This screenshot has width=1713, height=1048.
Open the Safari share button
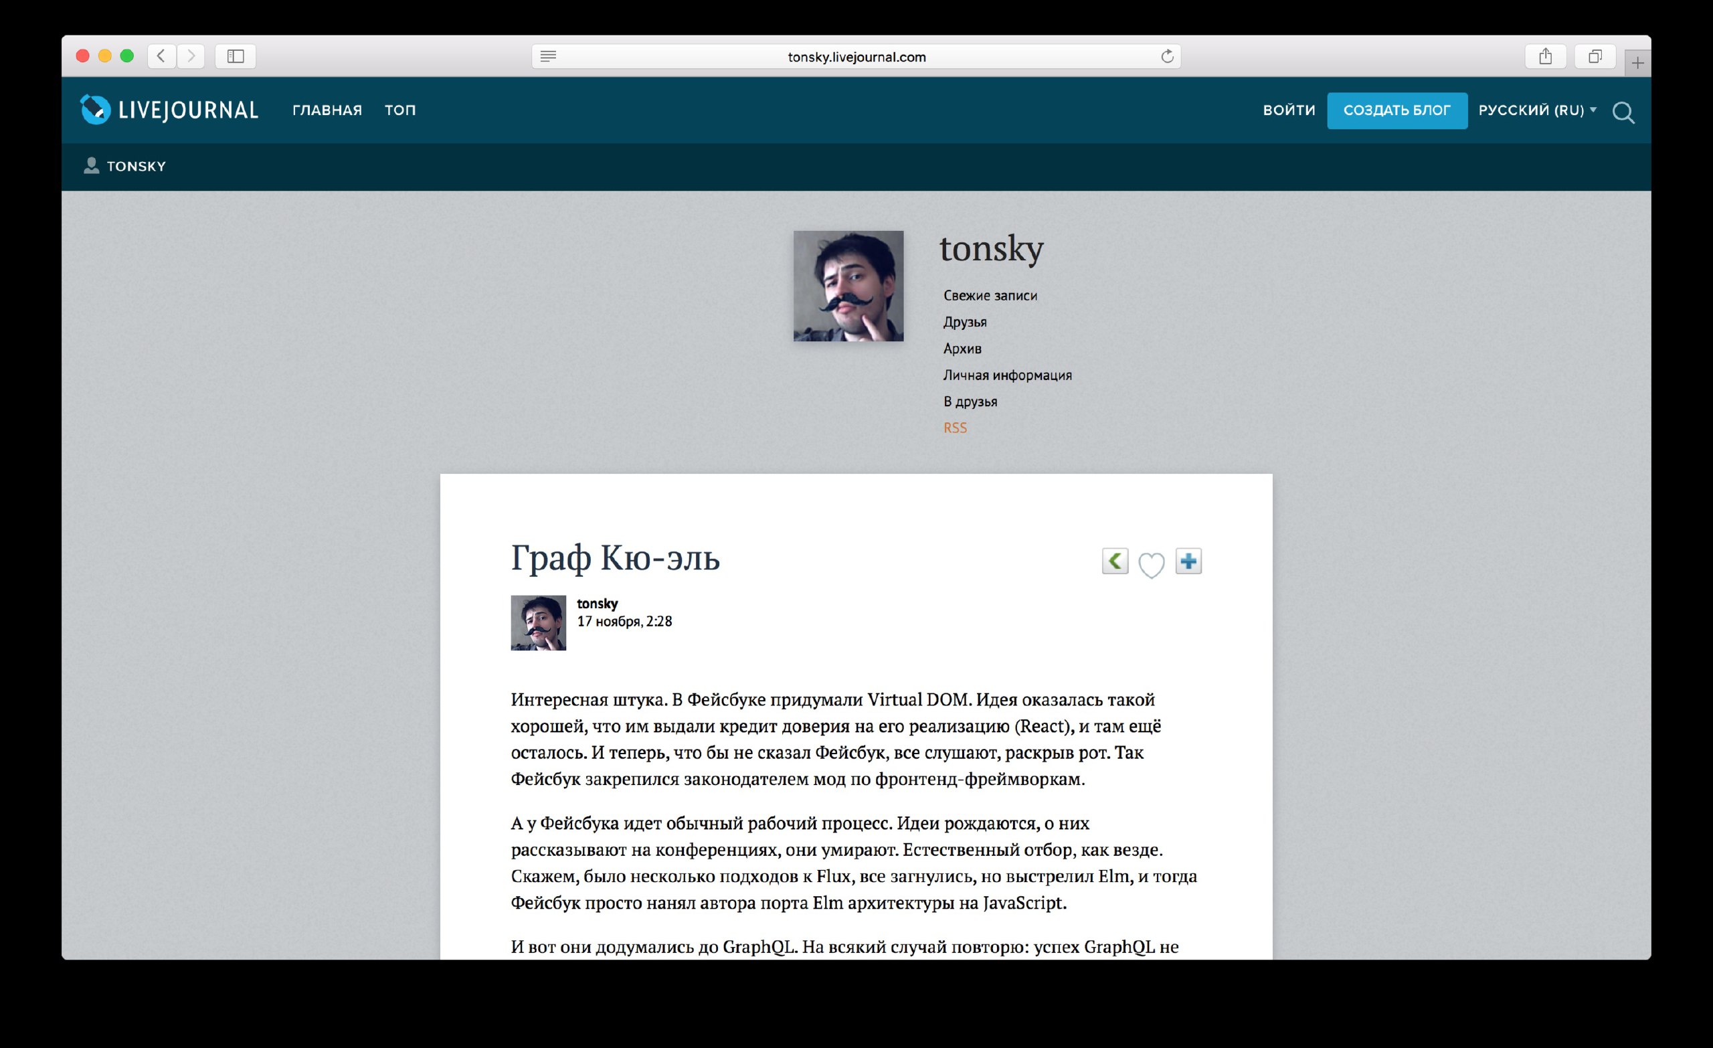(x=1545, y=56)
